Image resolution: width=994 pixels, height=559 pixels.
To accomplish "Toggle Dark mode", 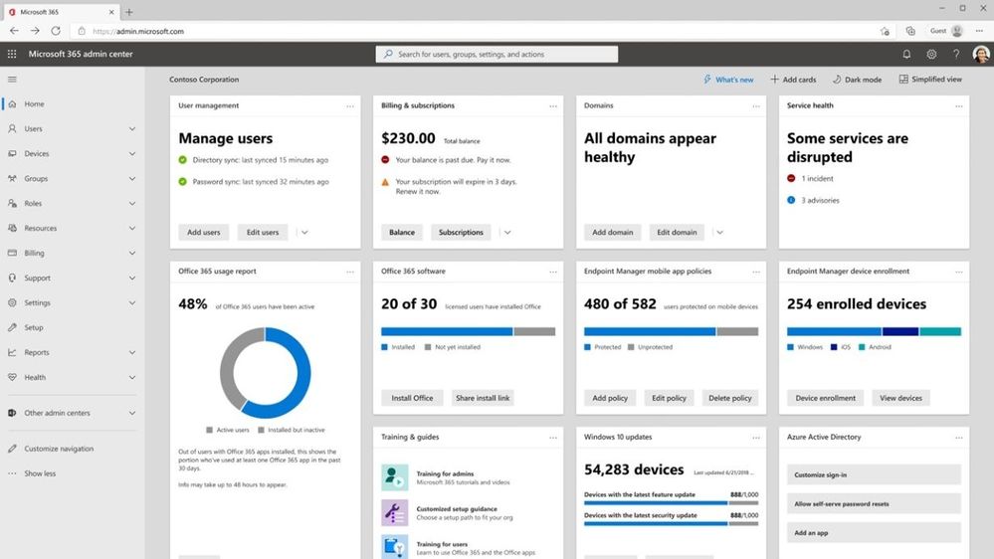I will tap(857, 80).
